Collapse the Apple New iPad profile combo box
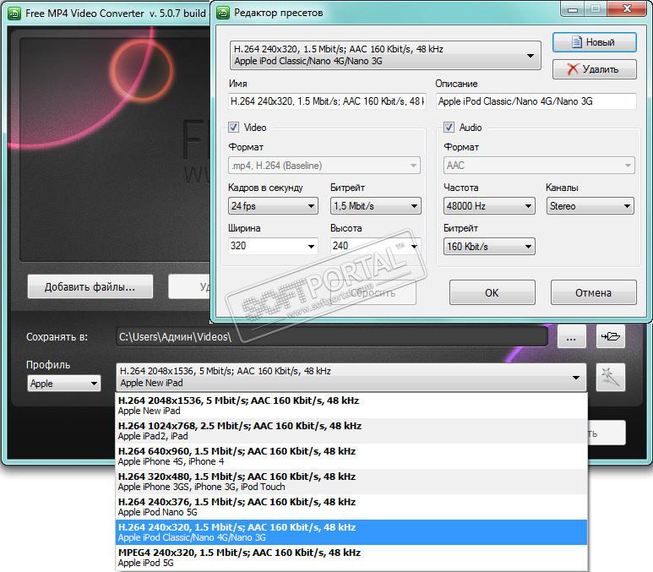Image resolution: width=653 pixels, height=572 pixels. click(x=351, y=377)
